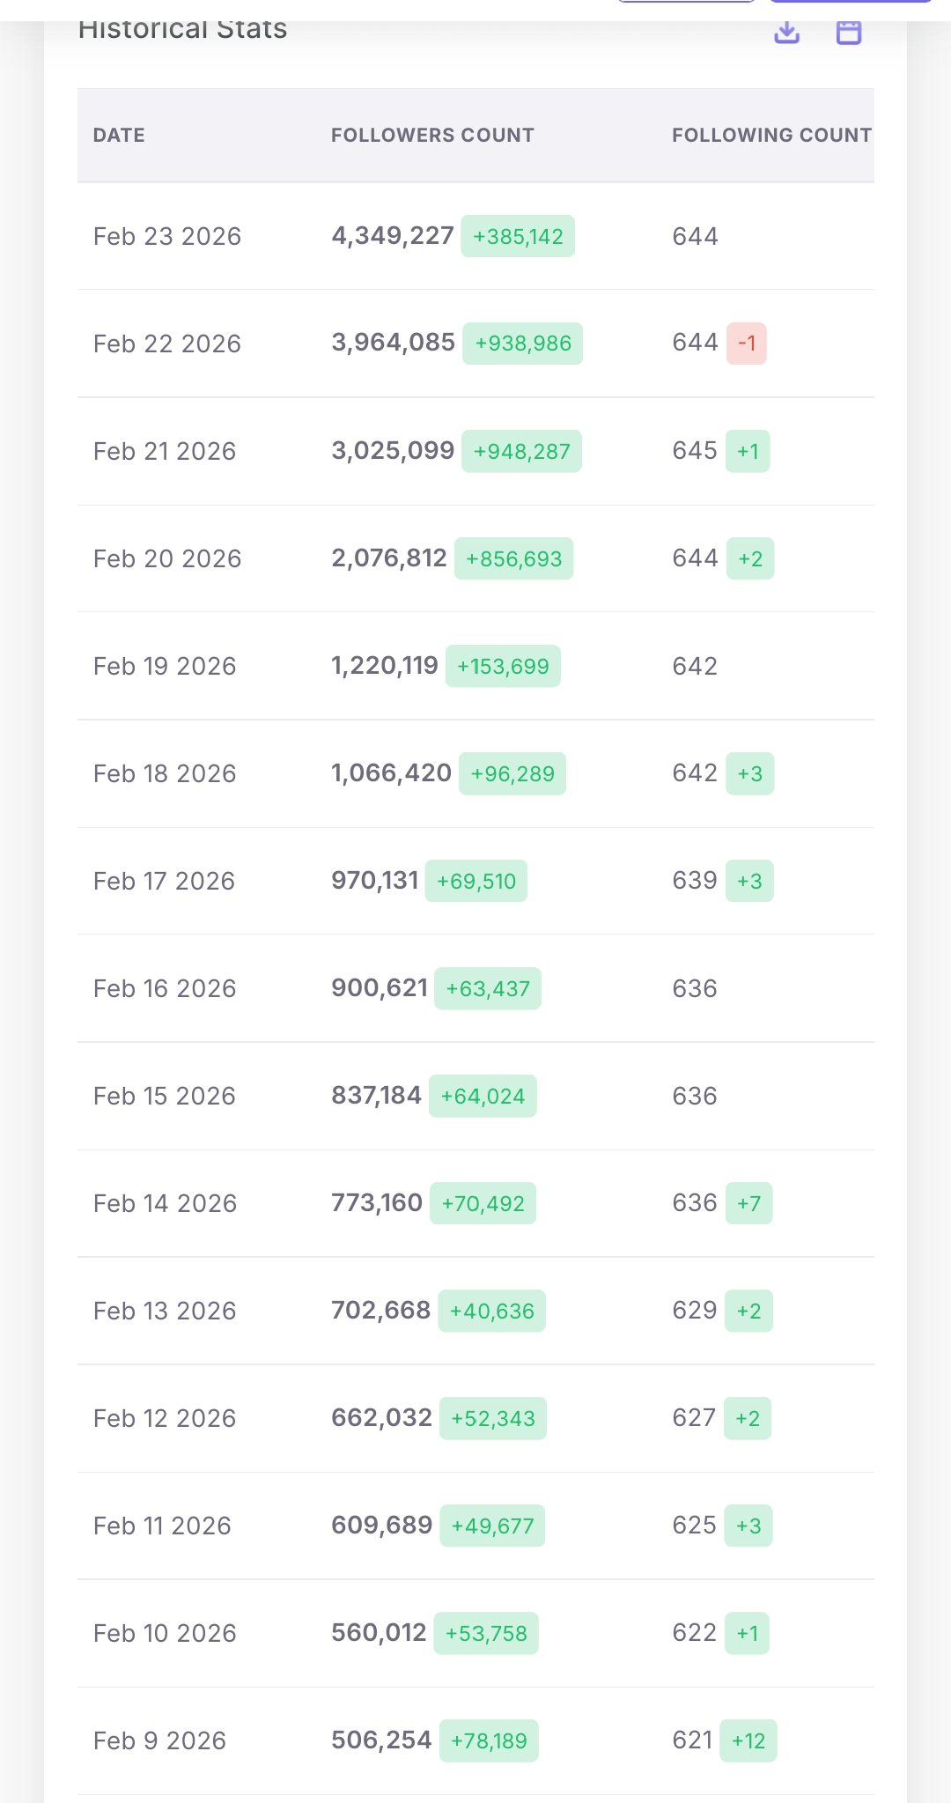Click the Feb 11 2026 date cell
Viewport: 951px width, 1803px height.
tap(162, 1526)
